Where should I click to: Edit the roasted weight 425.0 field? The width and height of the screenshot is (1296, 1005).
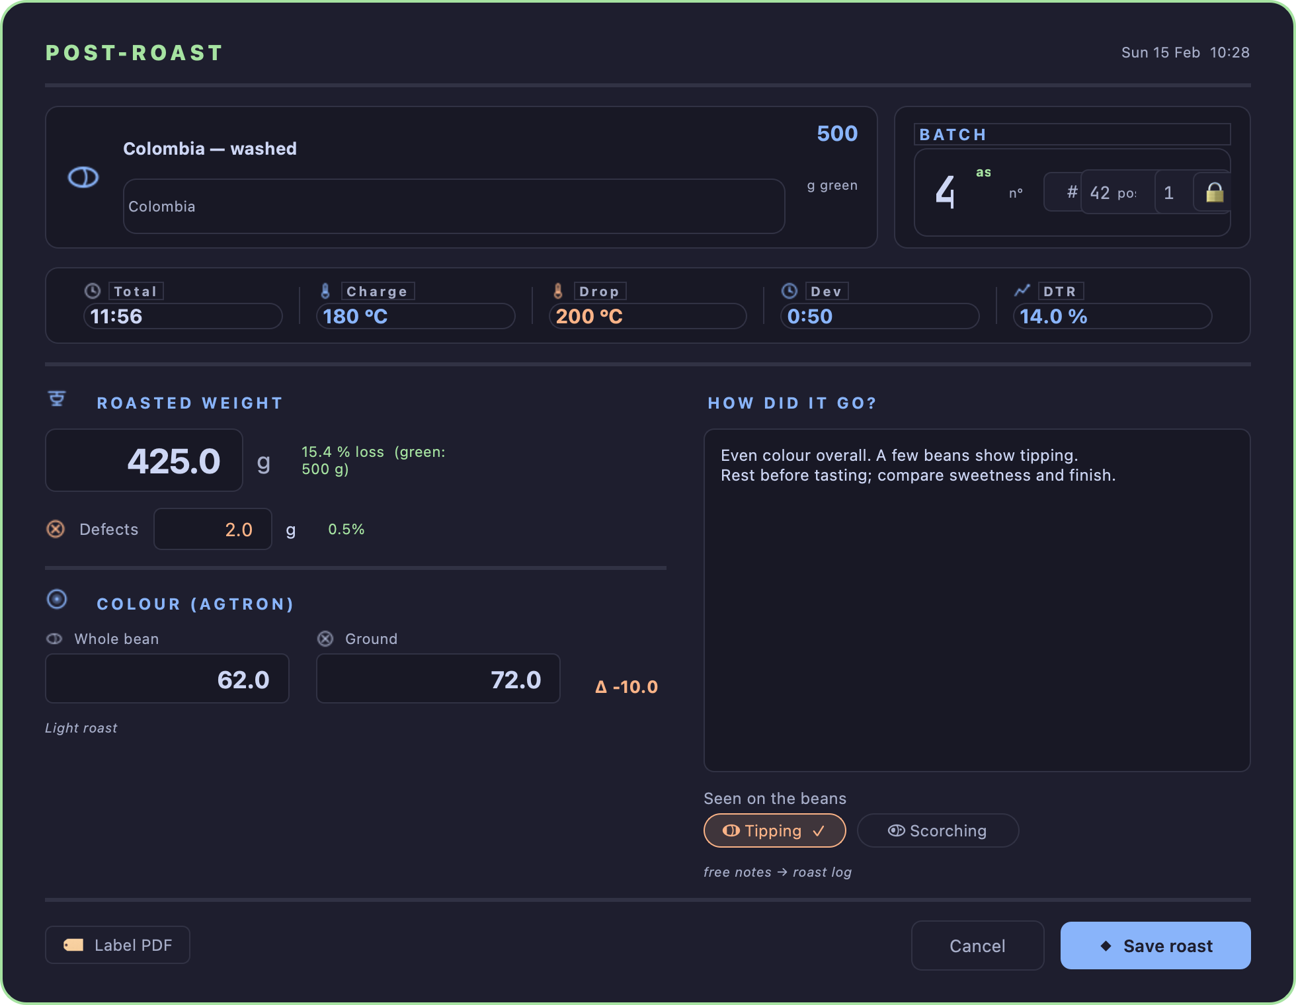pyautogui.click(x=144, y=460)
